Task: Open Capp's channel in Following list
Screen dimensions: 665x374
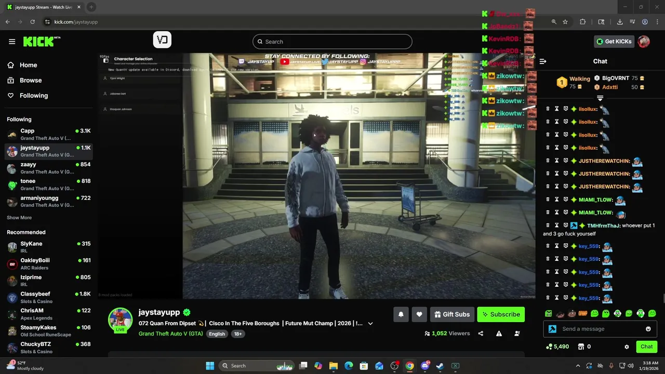Action: (x=49, y=134)
